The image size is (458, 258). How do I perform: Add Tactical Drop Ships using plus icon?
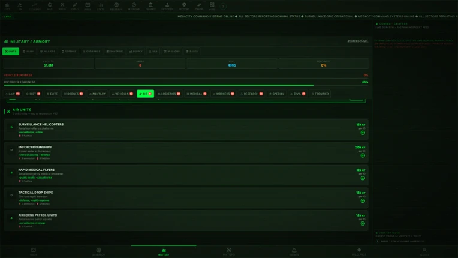pos(363,201)
